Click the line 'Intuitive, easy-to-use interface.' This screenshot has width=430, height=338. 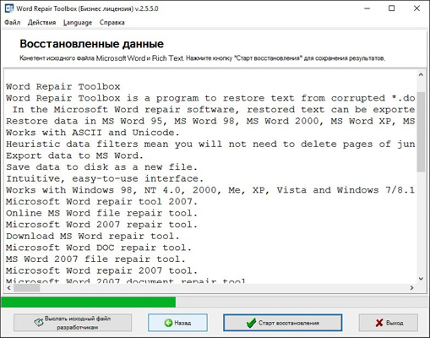(105, 179)
